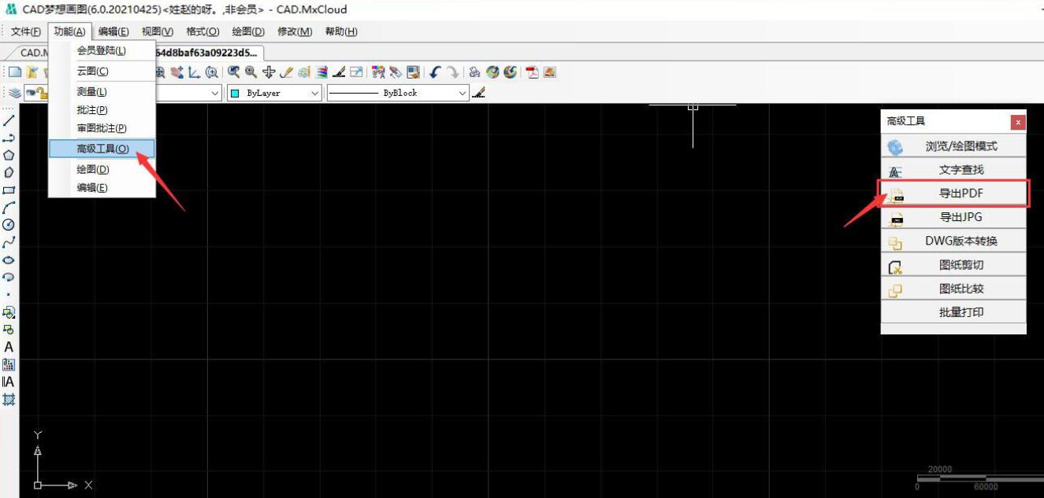Click the DWG版本转换 button
1044x498 pixels.
point(960,241)
